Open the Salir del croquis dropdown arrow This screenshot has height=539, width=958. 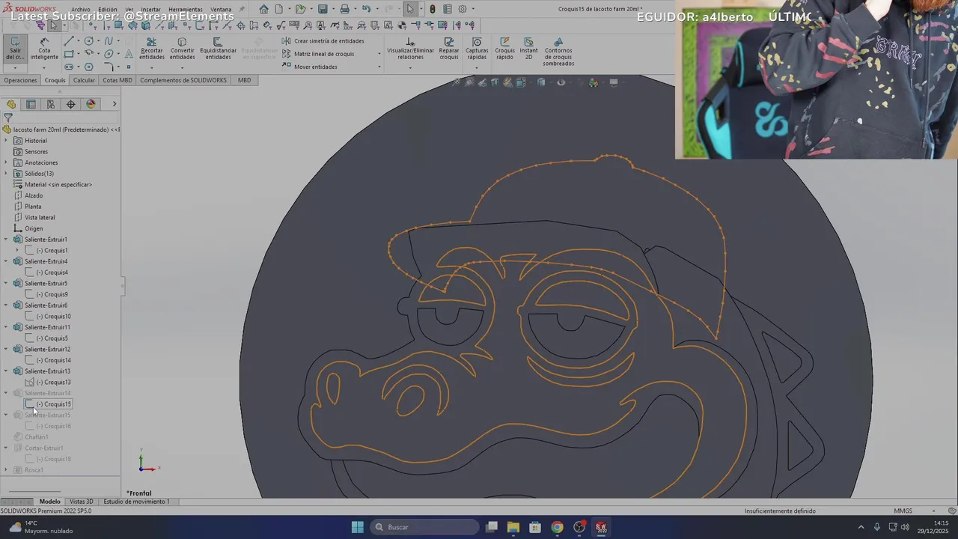tap(15, 68)
